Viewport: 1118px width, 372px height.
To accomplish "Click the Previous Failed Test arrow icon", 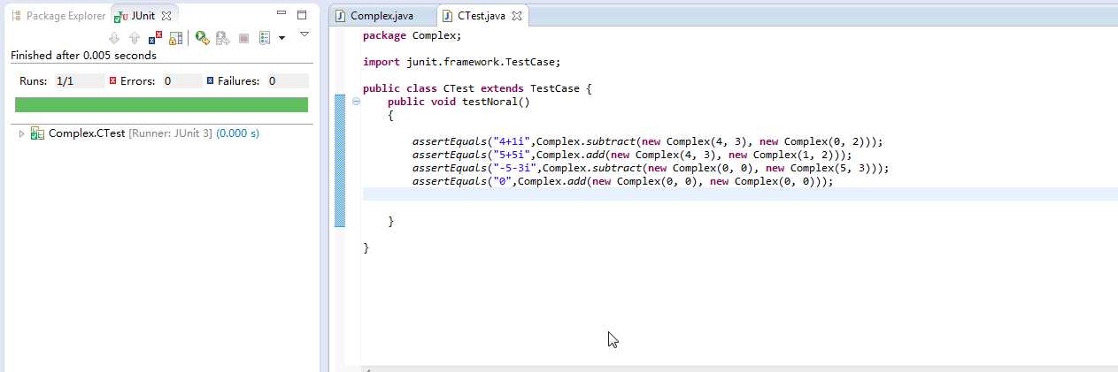I will [135, 38].
